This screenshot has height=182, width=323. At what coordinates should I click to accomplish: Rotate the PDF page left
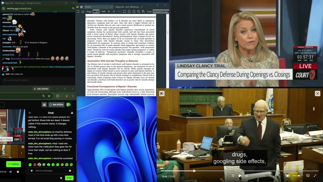click(x=129, y=12)
